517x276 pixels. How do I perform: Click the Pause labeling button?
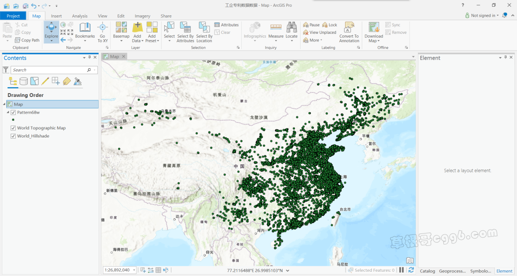coord(312,25)
